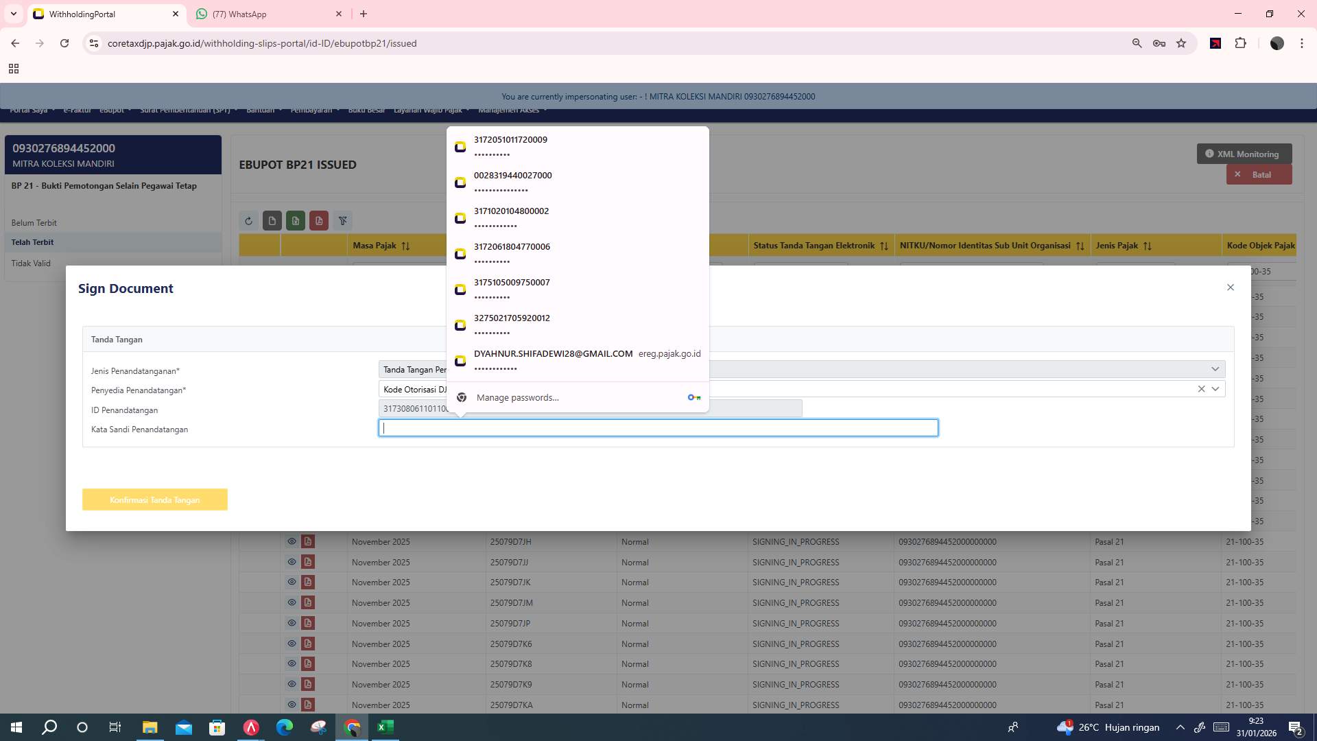Click the dark document export icon
This screenshot has width=1317, height=741.
[272, 220]
